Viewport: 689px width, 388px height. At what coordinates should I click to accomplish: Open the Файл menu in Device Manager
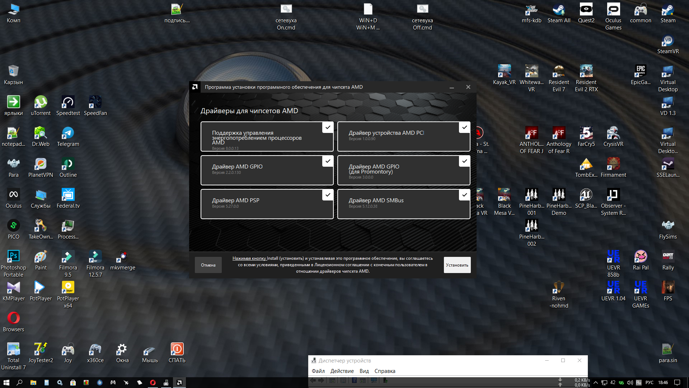point(318,371)
